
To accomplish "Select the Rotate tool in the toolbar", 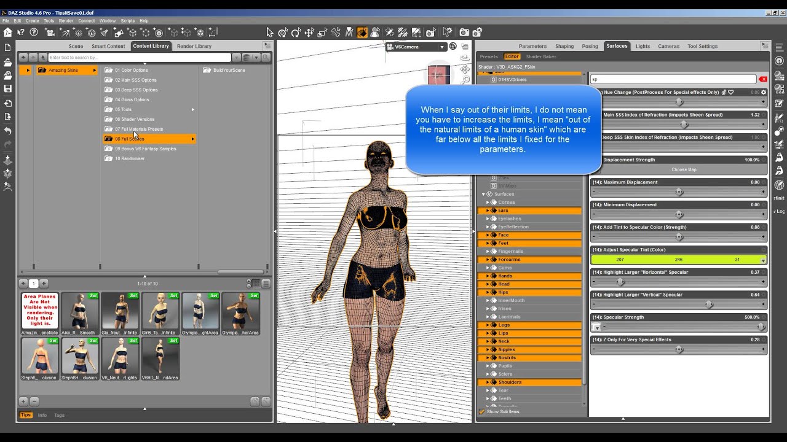I will click(296, 33).
